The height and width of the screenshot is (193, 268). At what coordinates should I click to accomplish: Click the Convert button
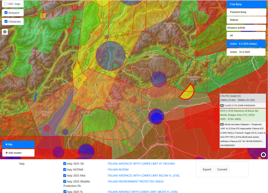(222, 169)
